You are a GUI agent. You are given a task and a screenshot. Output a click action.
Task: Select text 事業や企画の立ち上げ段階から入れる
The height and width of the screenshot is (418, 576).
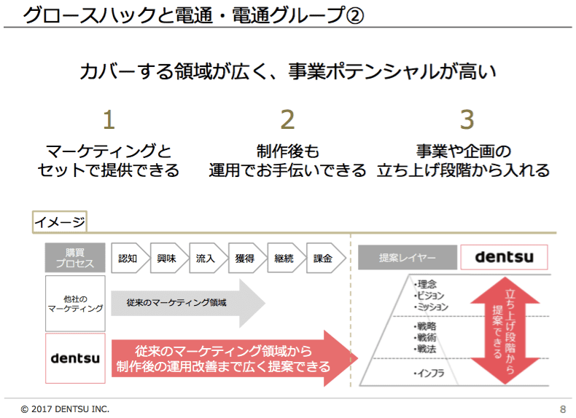463,161
